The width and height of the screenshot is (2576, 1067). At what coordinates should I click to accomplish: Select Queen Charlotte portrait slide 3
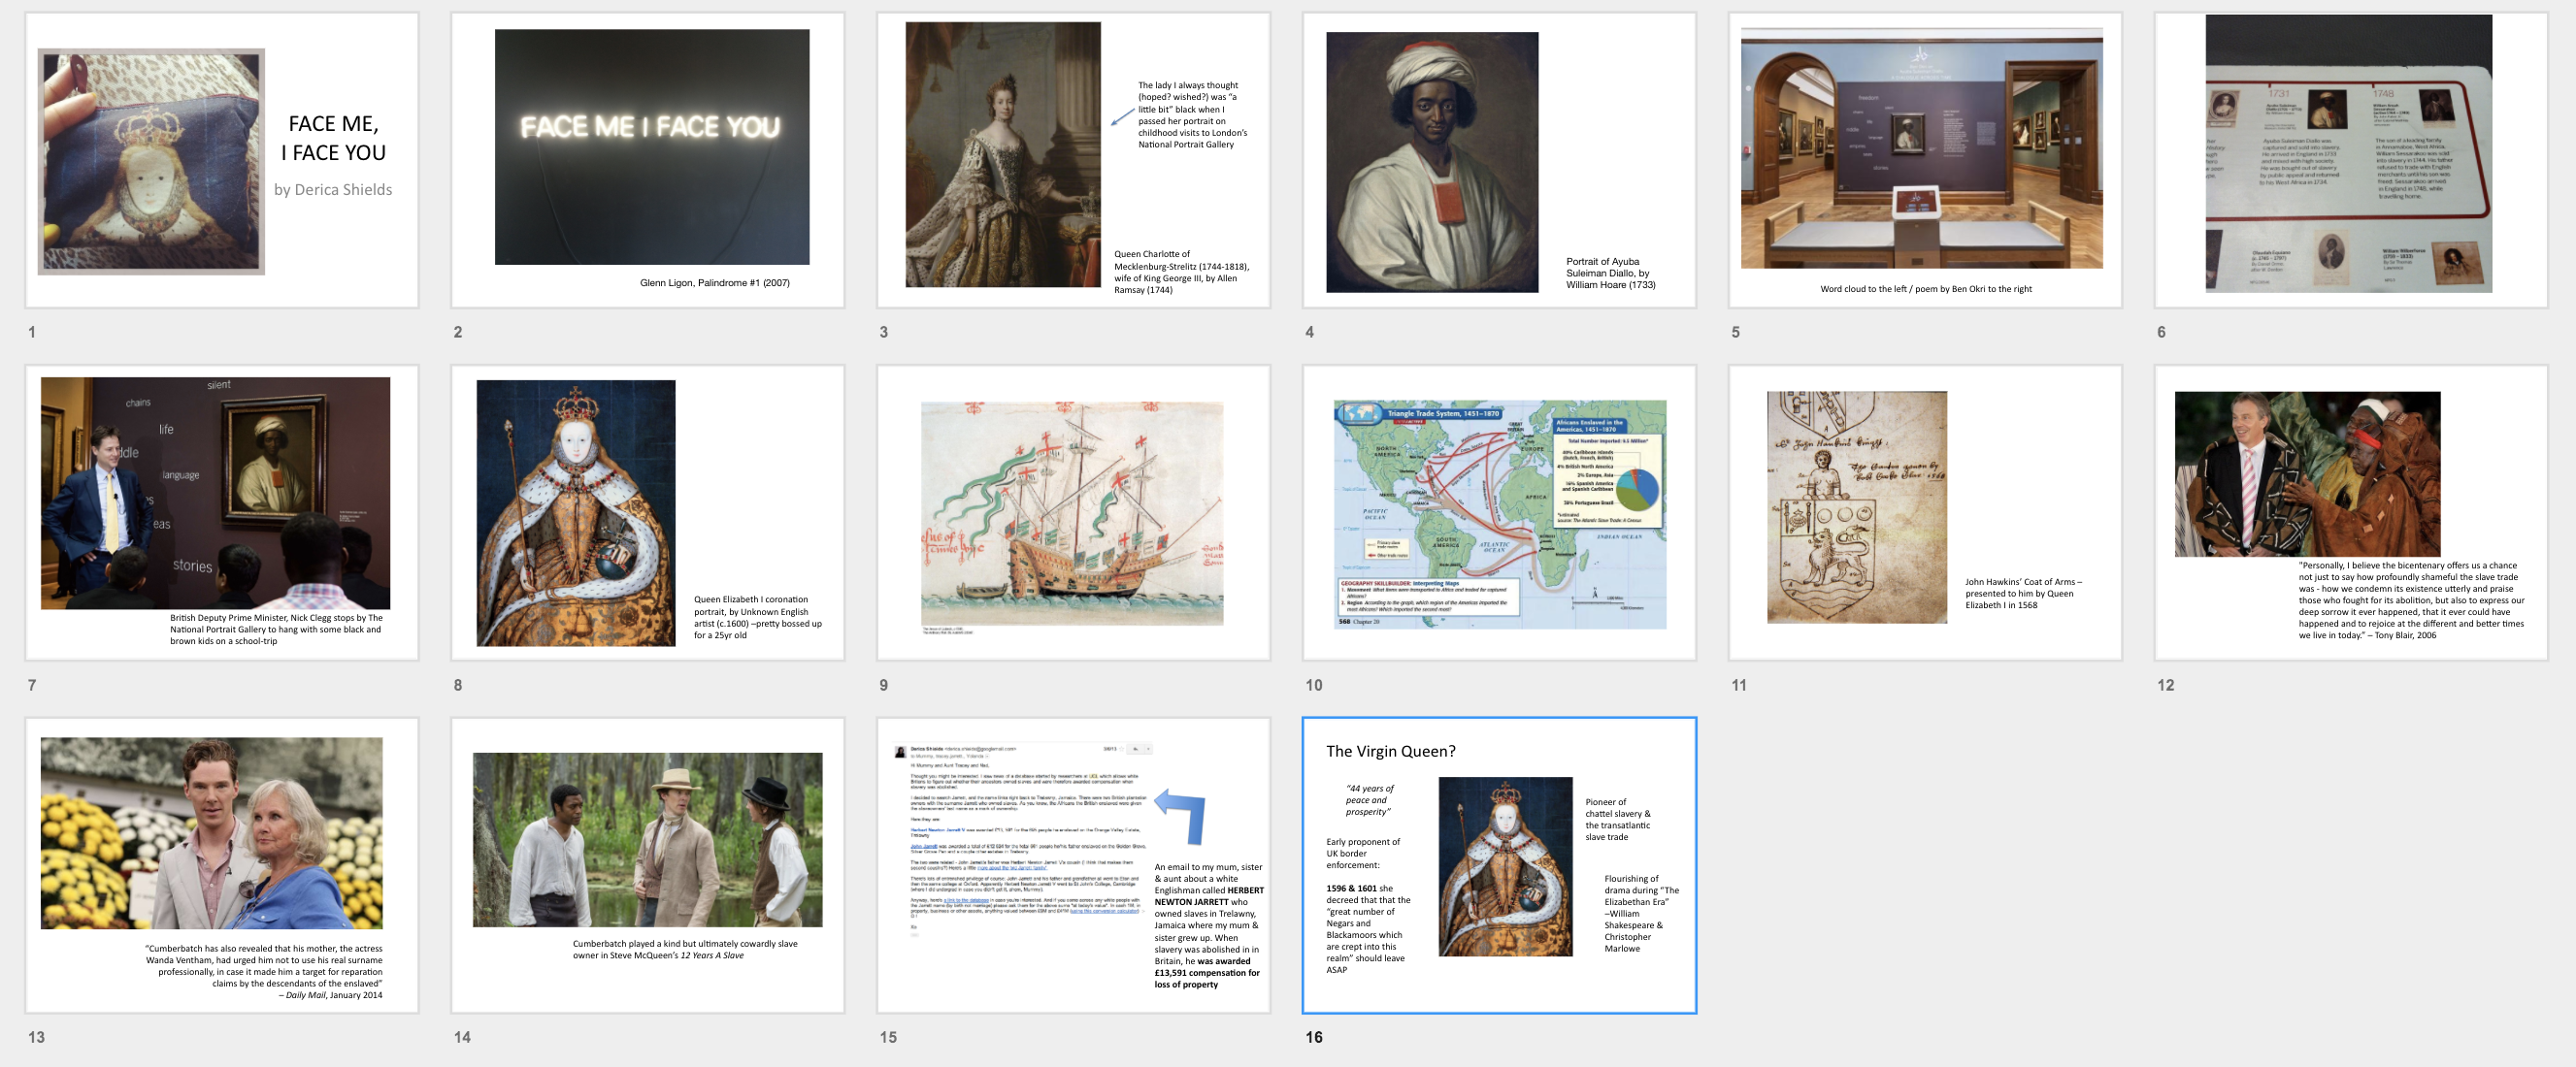click(1073, 160)
